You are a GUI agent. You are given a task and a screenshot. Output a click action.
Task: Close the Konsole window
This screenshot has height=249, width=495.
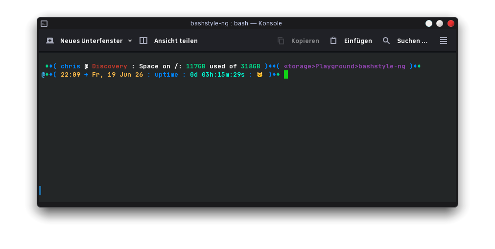tap(451, 23)
